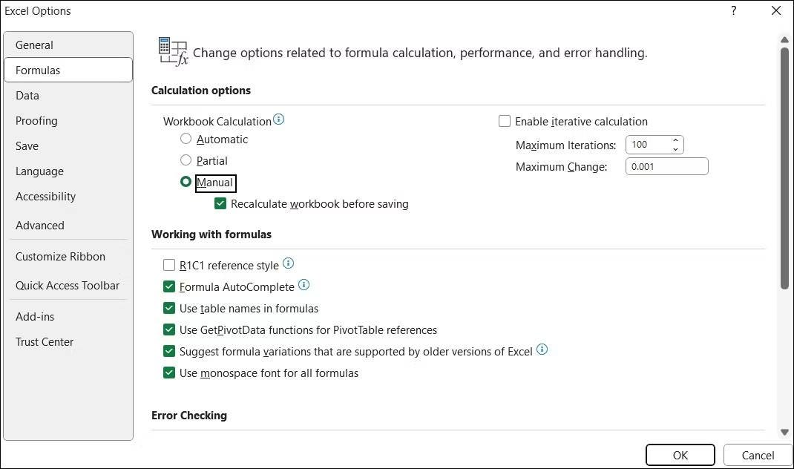Image resolution: width=794 pixels, height=469 pixels.
Task: Click inside the Maximum Change input field
Action: (x=666, y=166)
